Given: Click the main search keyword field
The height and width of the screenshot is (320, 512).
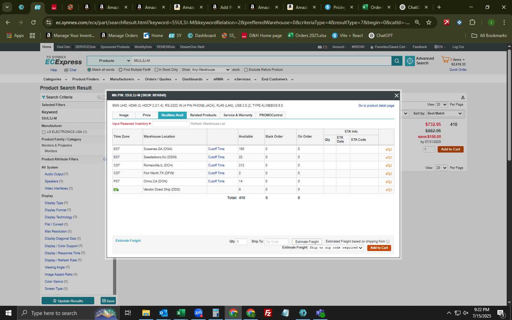Looking at the screenshot, I should [x=262, y=61].
